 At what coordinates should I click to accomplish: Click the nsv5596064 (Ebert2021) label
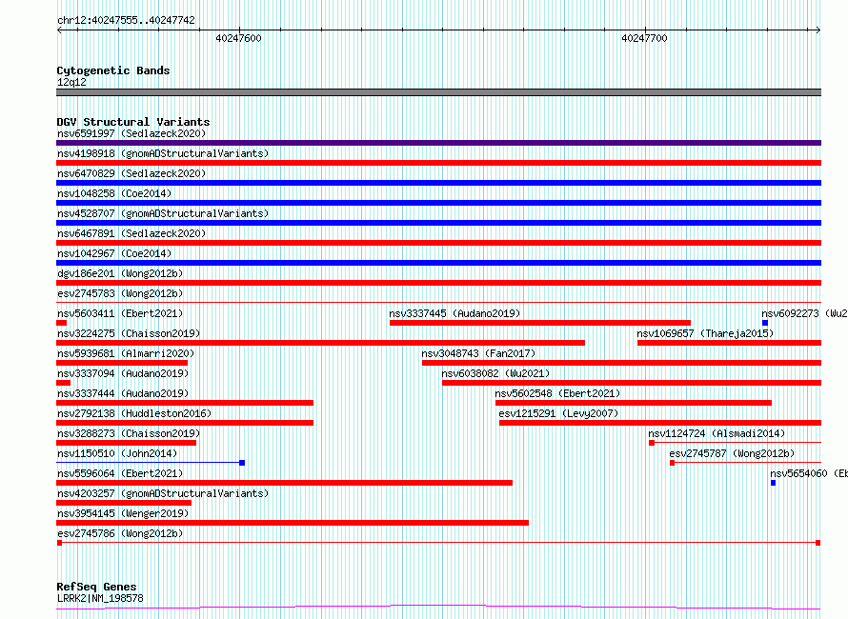(x=120, y=473)
